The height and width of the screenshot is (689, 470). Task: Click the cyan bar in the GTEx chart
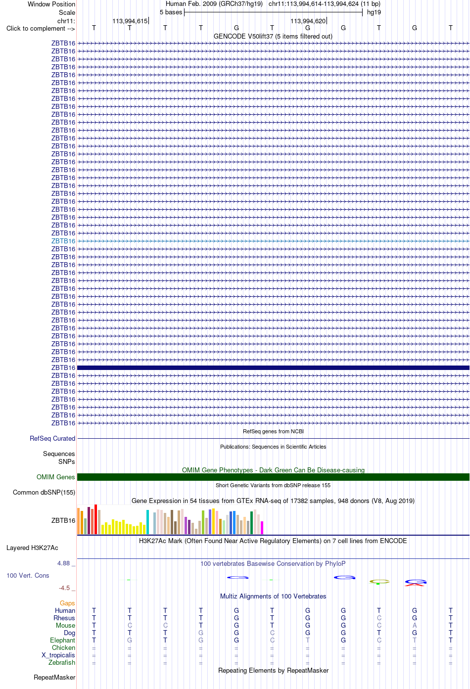pyautogui.click(x=147, y=522)
